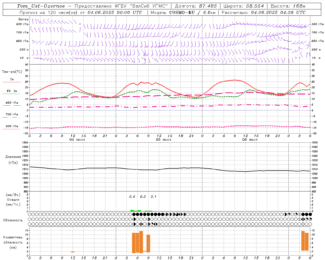325x260 pixels.
Task: Select the 'Широта: 58.554' latitude text
Action: [243, 6]
